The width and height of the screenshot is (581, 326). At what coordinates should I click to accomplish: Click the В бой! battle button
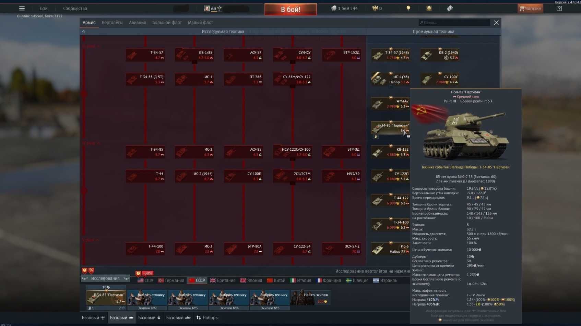(290, 9)
